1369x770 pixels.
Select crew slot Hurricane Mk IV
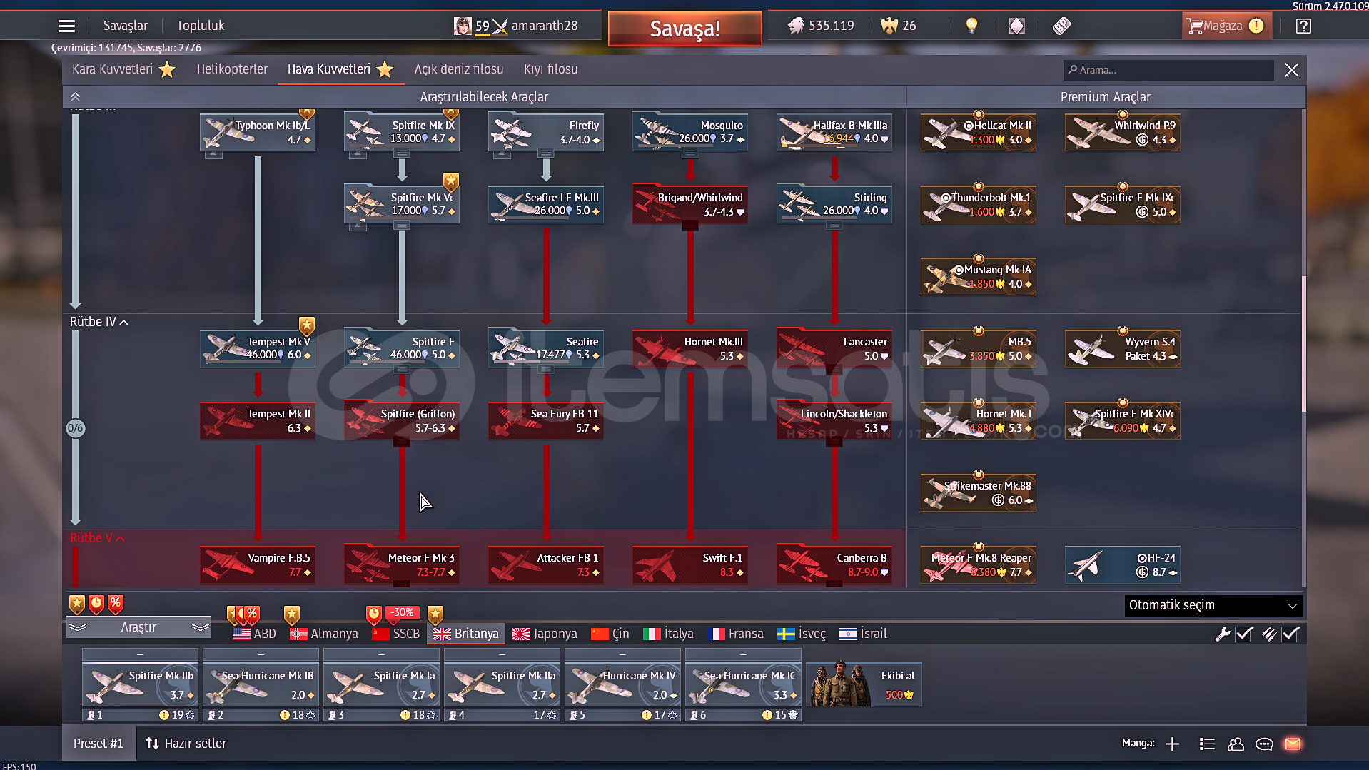622,685
